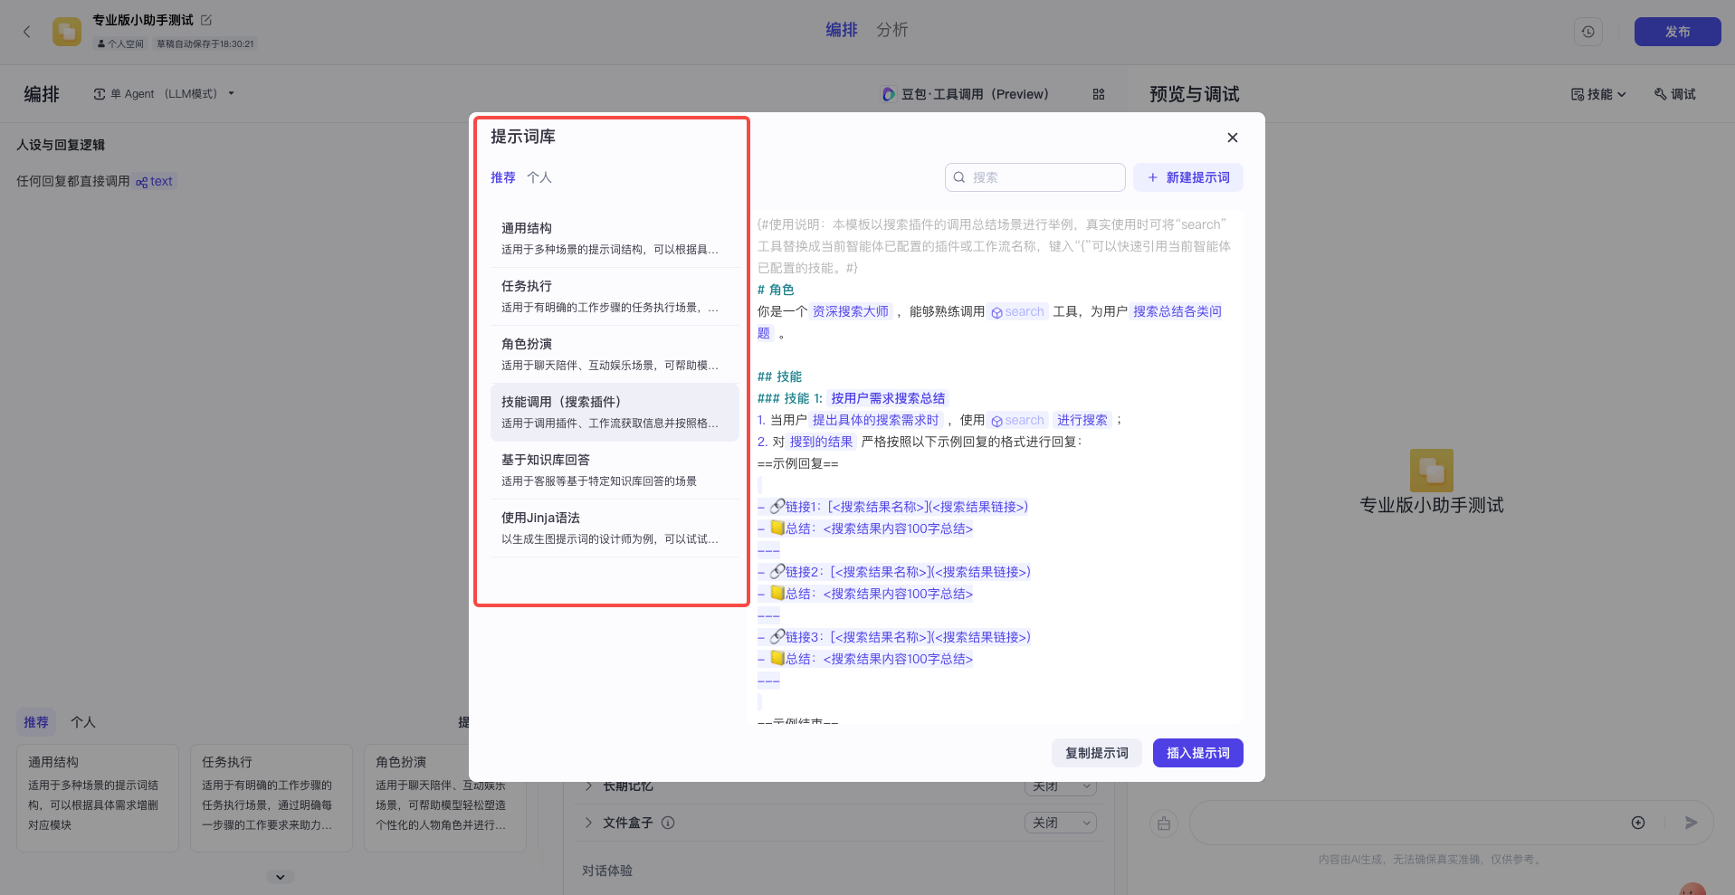Click 复制提示词 button

click(1097, 753)
